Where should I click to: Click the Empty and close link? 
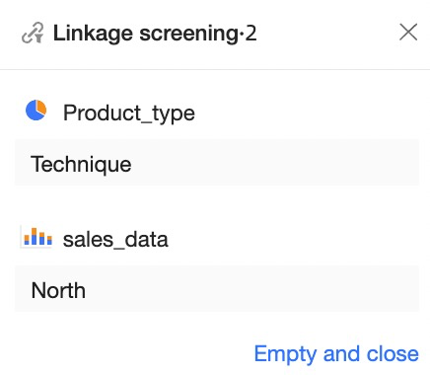pos(336,354)
